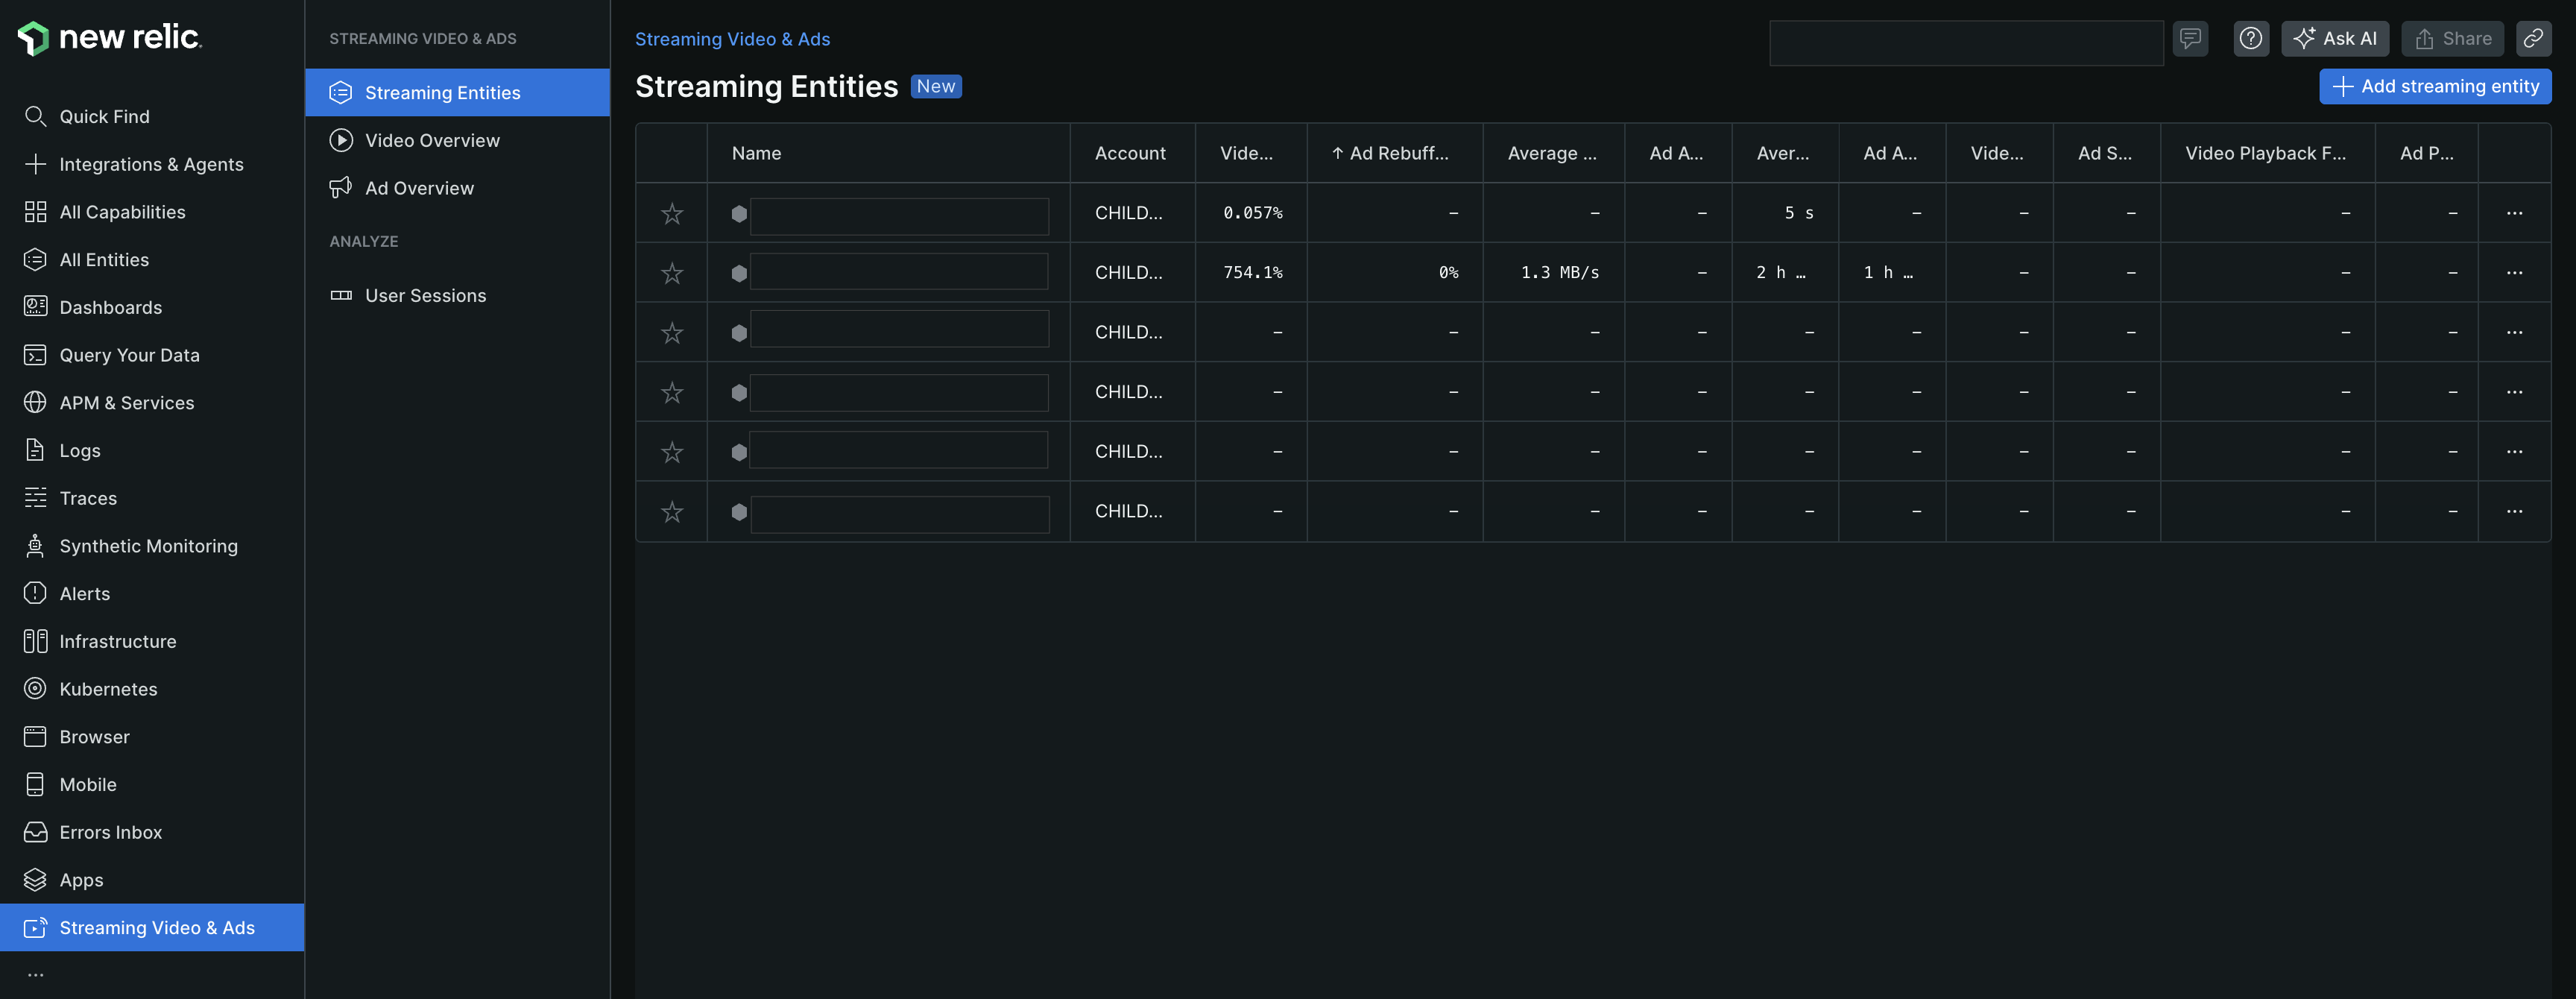Click the search field in the top bar

[1965, 43]
